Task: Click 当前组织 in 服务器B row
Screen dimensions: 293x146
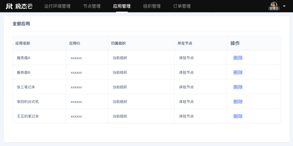Action: point(120,72)
